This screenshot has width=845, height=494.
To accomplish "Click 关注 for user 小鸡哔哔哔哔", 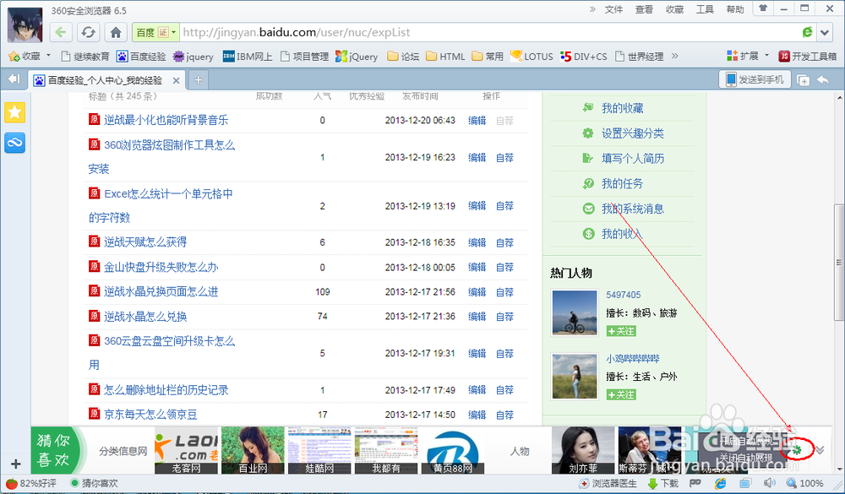I will click(x=621, y=395).
